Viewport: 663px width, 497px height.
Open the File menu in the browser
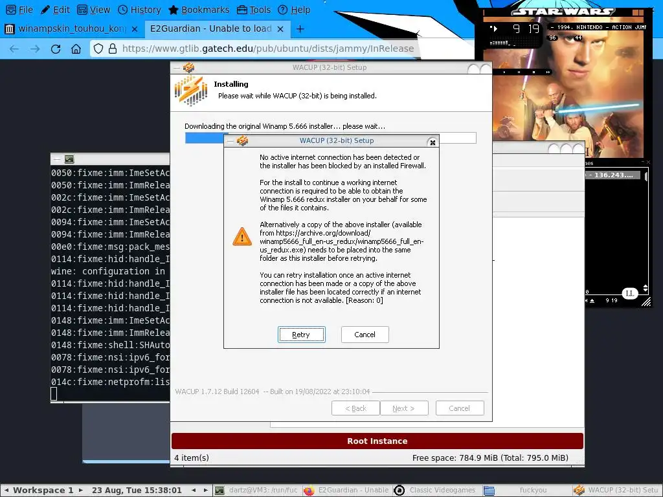coord(20,10)
